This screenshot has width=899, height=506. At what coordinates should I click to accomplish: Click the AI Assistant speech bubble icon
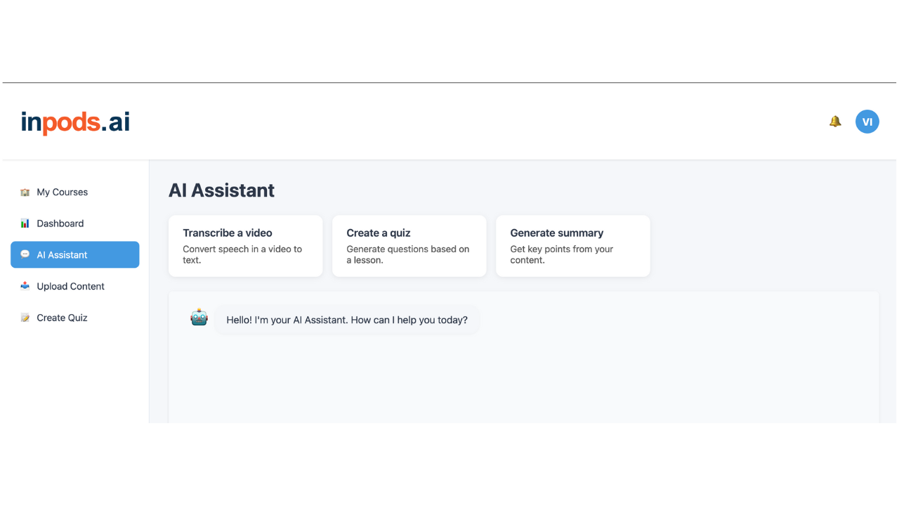click(25, 254)
